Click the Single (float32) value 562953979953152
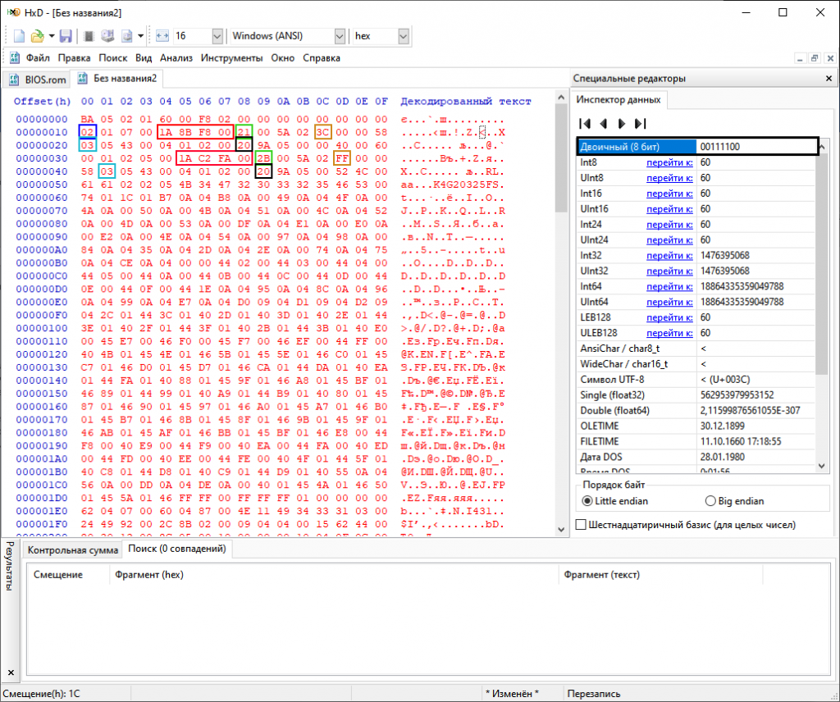This screenshot has height=702, width=840. pyautogui.click(x=737, y=395)
